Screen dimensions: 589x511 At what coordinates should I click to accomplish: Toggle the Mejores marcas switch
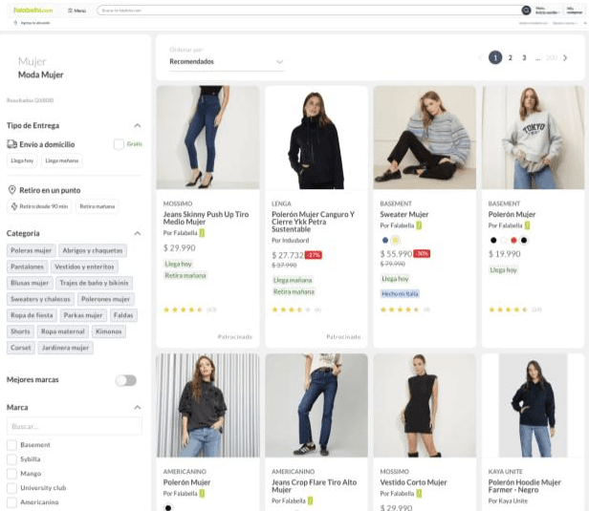[126, 380]
